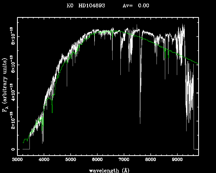Click the wavelength (Å) x-axis label
The width and height of the screenshot is (216, 173).
coord(108,170)
